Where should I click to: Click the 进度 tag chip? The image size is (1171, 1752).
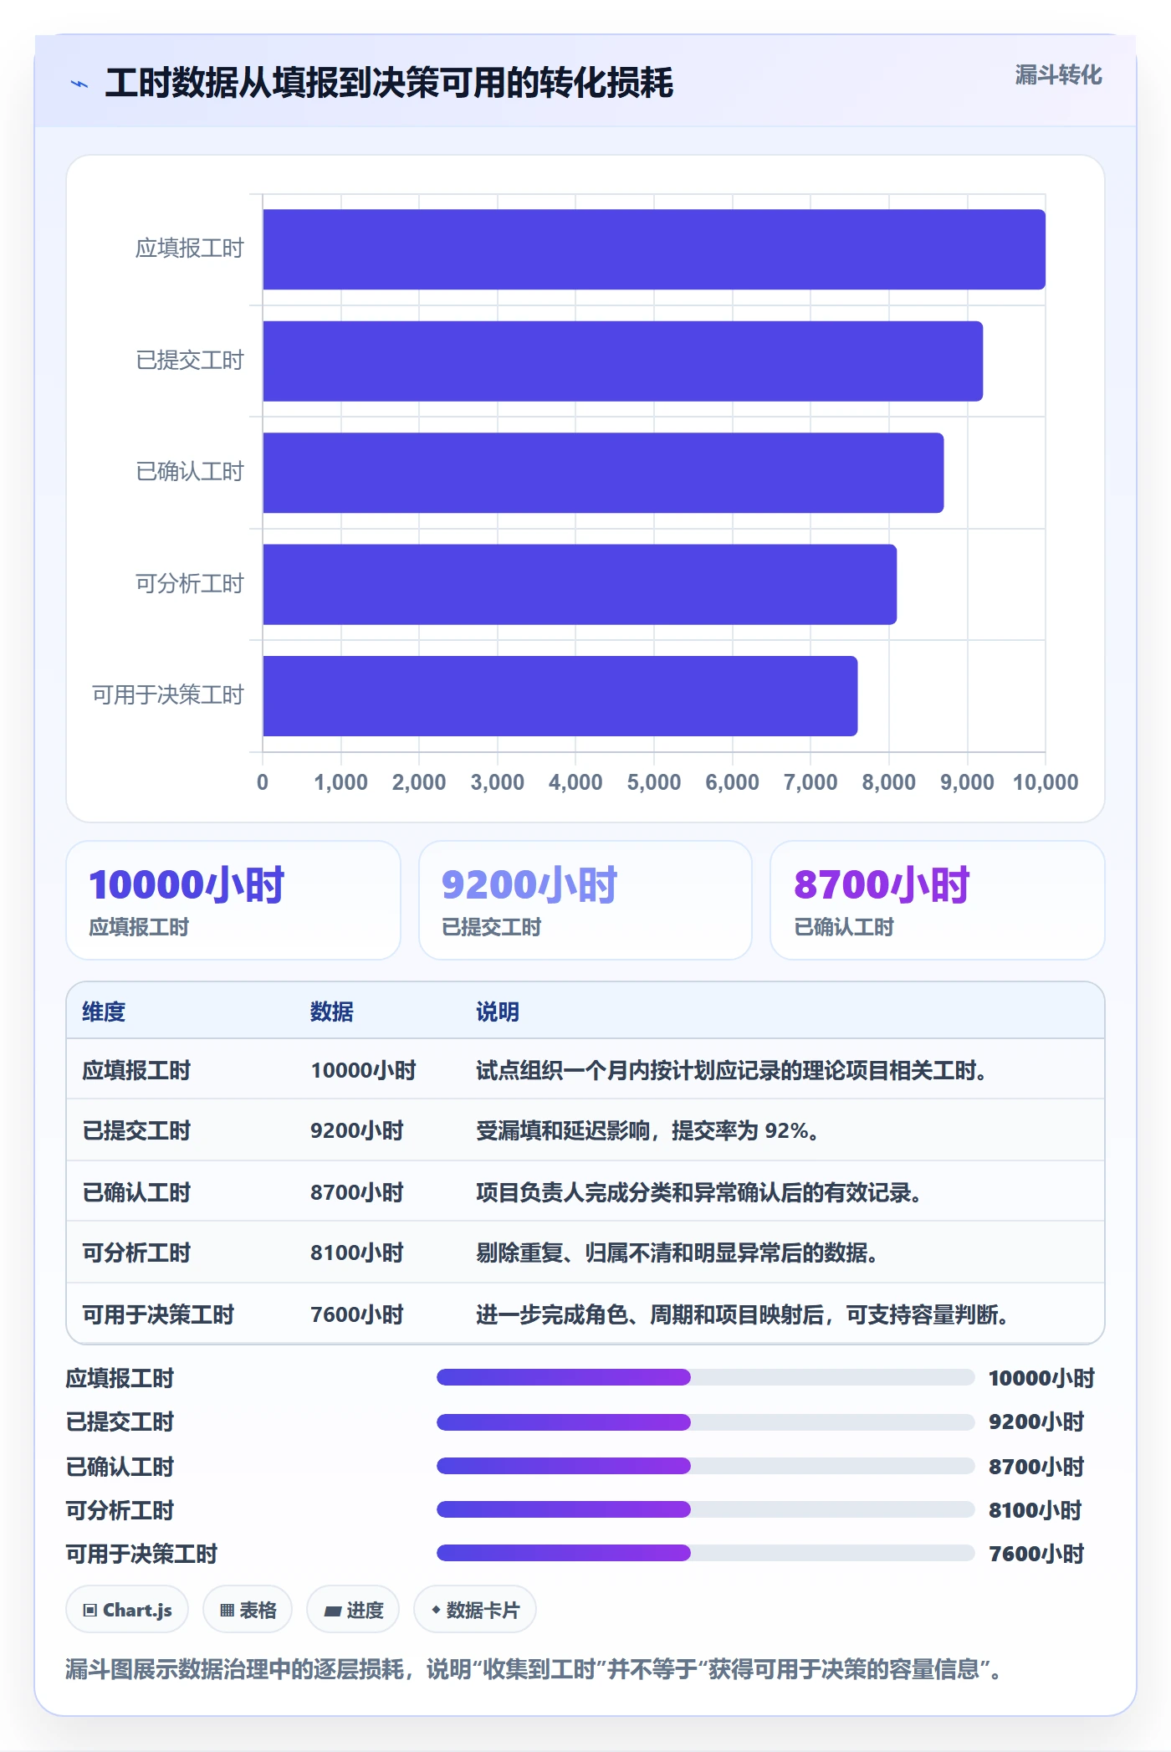(353, 1610)
